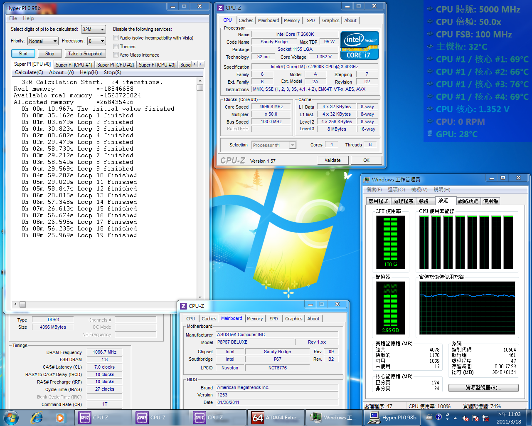Image resolution: width=532 pixels, height=426 pixels.
Task: Switch to AIDA64 Extreme in the taskbar
Action: [x=277, y=417]
